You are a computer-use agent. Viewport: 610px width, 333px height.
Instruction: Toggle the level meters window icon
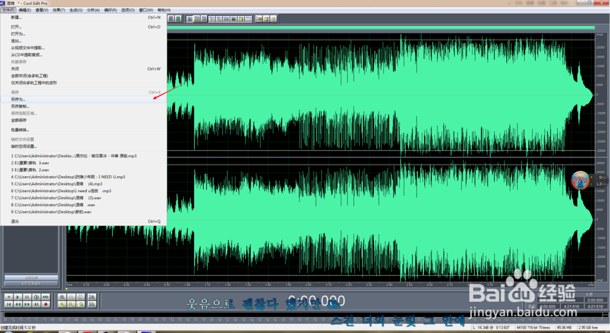pos(241,19)
